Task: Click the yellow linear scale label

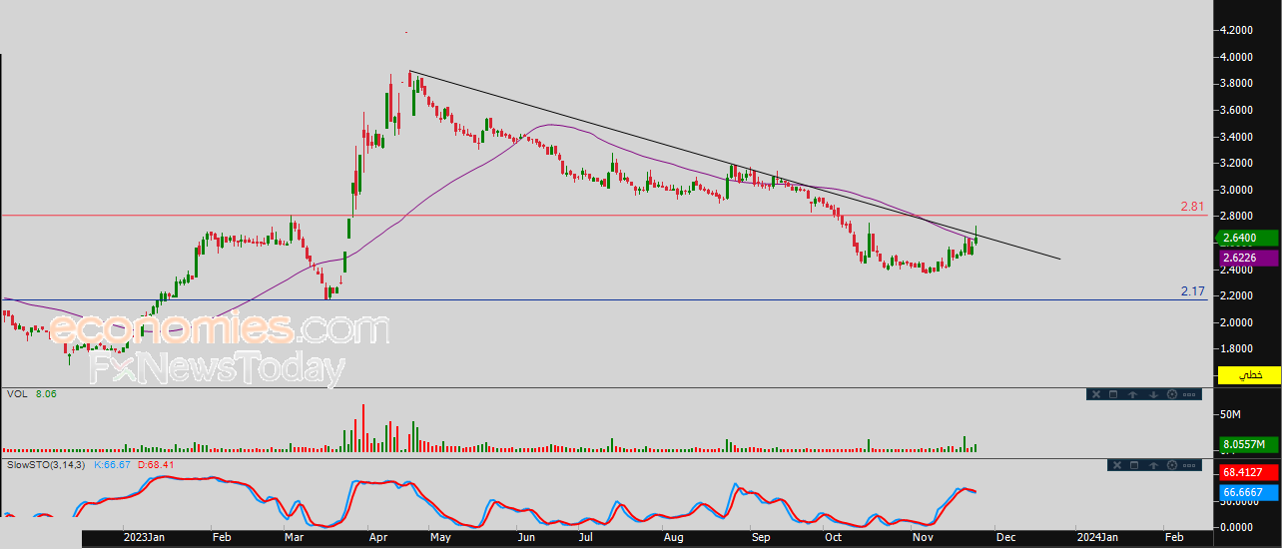Action: (x=1248, y=375)
